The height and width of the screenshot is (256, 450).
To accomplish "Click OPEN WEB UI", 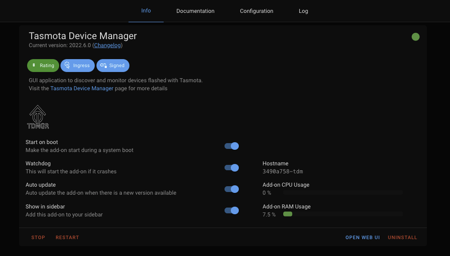I will [362, 237].
